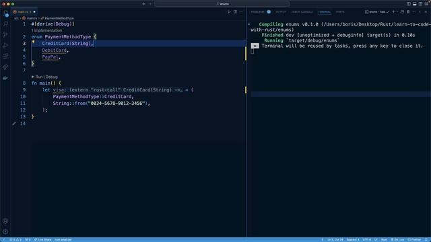Click the 'PayPal' variant on line 5
The image size is (431, 242).
point(50,57)
